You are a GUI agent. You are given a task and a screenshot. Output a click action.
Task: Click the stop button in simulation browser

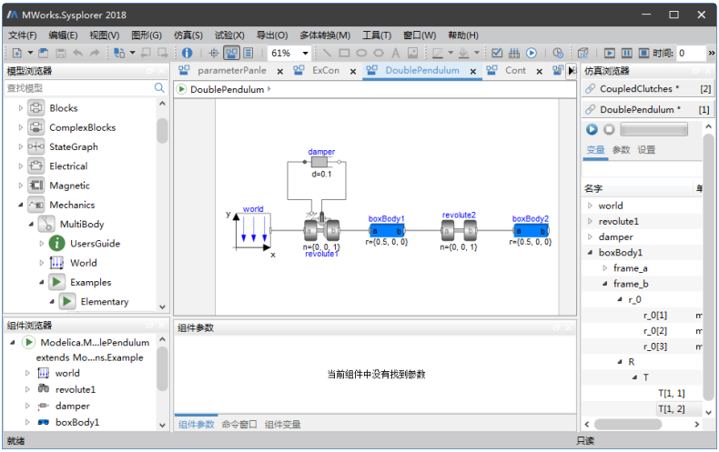point(609,130)
